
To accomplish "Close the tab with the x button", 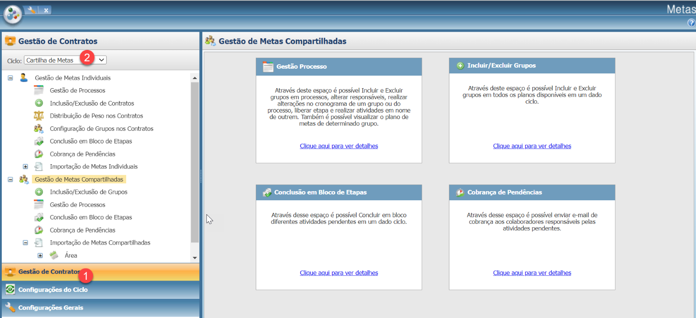I will [46, 10].
